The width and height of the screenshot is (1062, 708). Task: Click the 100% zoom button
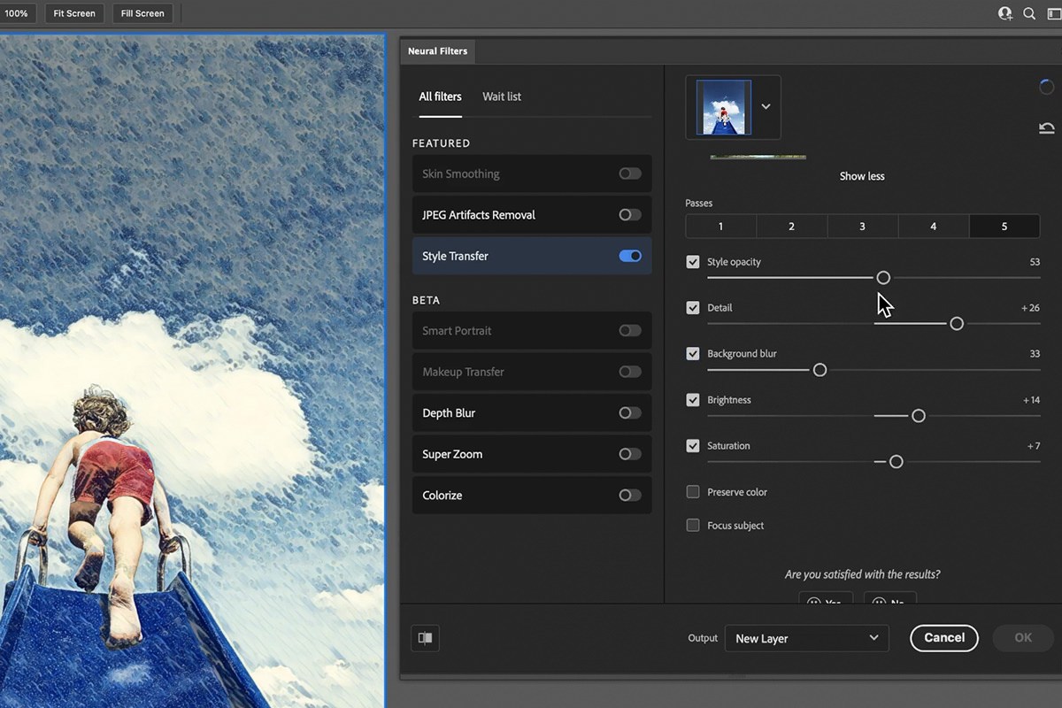[x=17, y=13]
